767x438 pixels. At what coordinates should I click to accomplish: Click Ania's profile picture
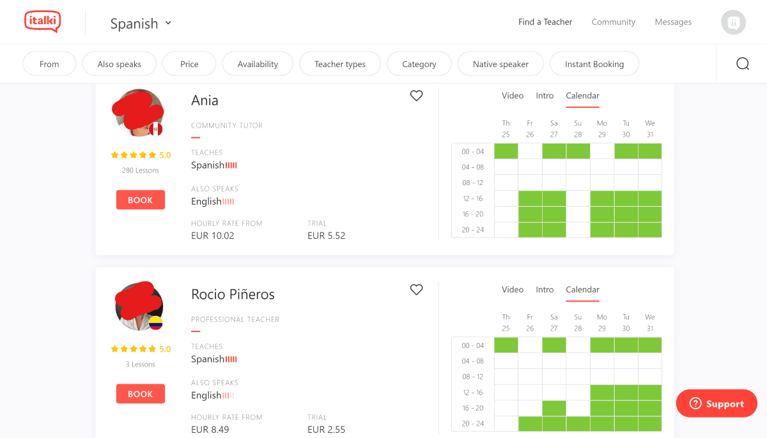click(x=138, y=113)
